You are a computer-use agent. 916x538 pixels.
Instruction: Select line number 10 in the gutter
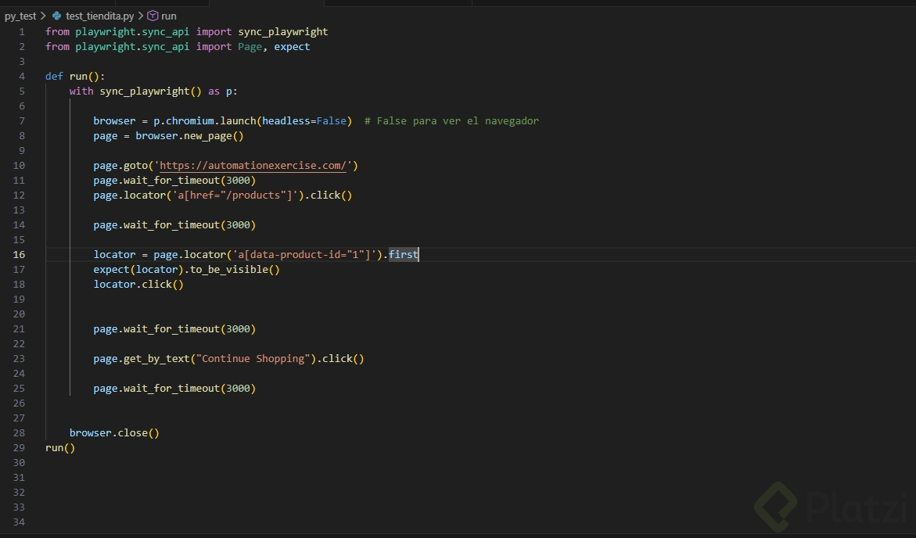tap(19, 165)
